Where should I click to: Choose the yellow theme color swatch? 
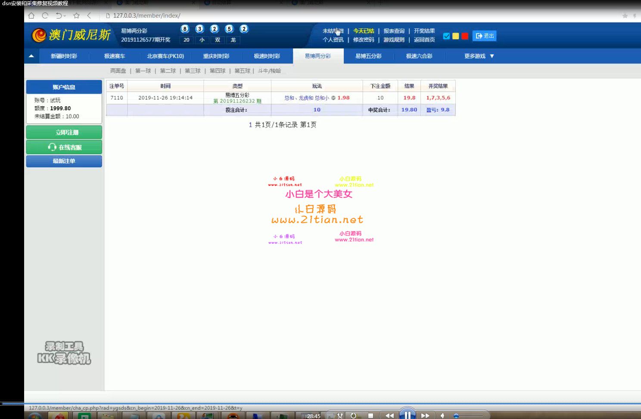pos(456,36)
